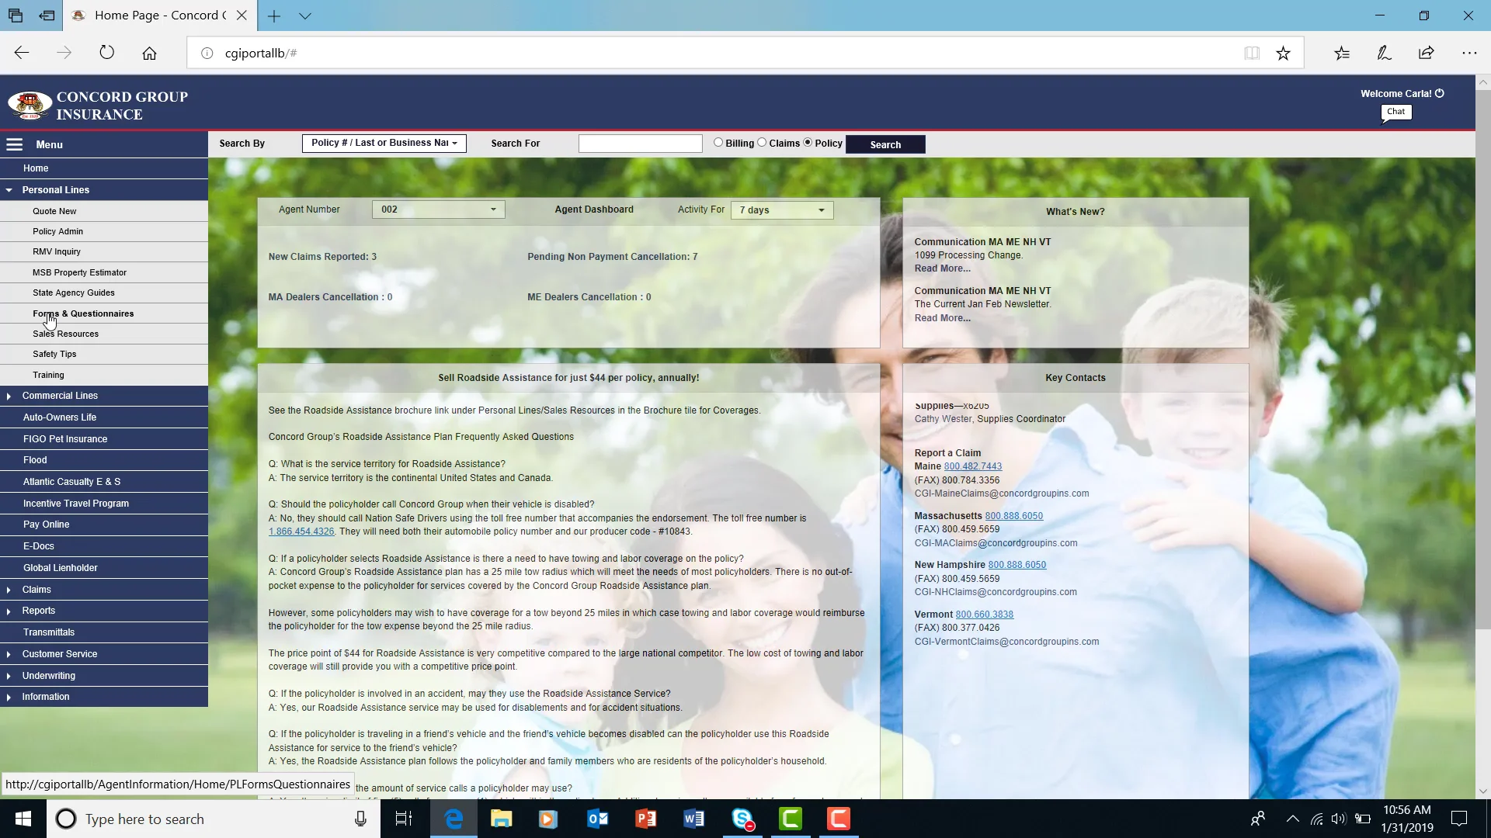Select the Policy radio button

pyautogui.click(x=808, y=143)
